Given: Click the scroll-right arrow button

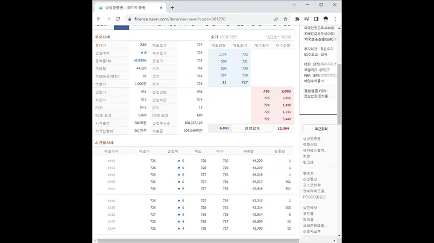Looking at the screenshot, I should pos(335,241).
